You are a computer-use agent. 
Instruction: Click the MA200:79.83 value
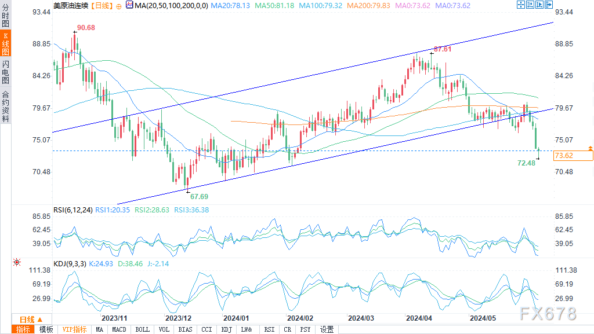368,6
